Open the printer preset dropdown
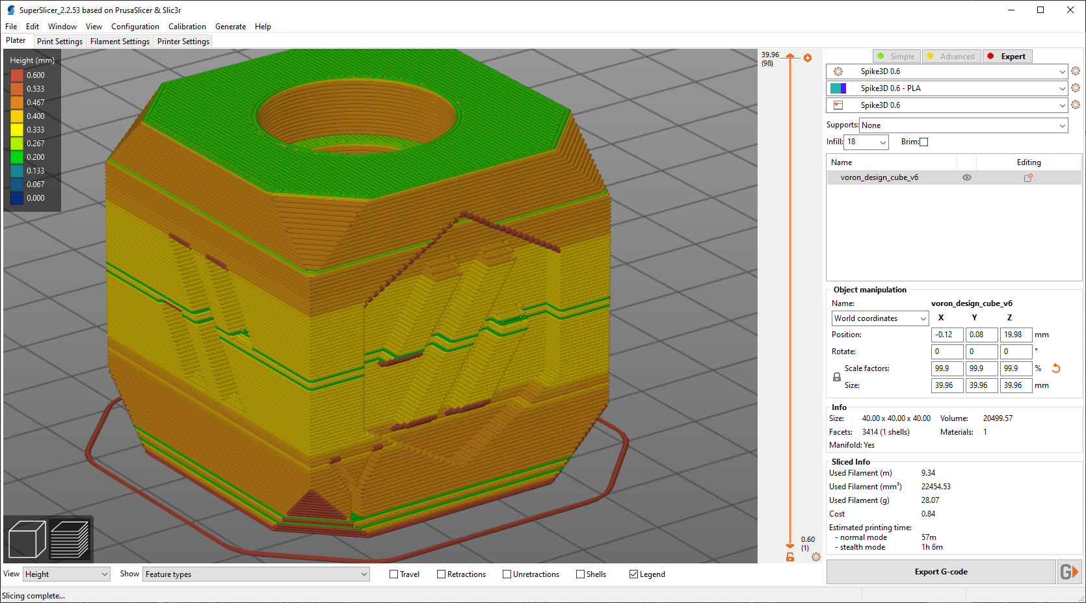 tap(947, 105)
